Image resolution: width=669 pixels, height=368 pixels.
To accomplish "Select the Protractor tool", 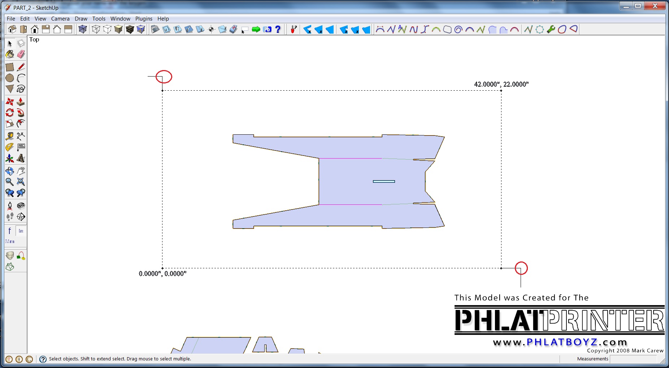I will [10, 147].
